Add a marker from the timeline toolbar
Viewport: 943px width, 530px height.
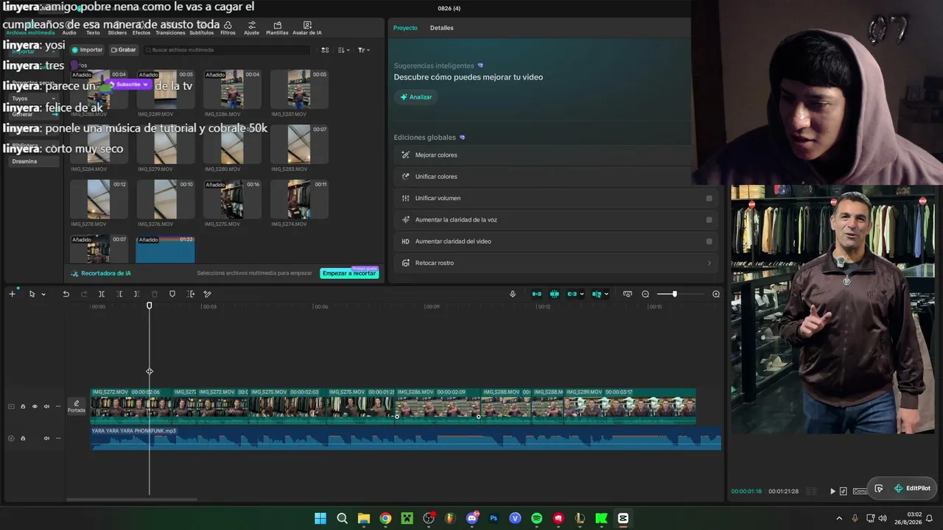[x=172, y=294]
